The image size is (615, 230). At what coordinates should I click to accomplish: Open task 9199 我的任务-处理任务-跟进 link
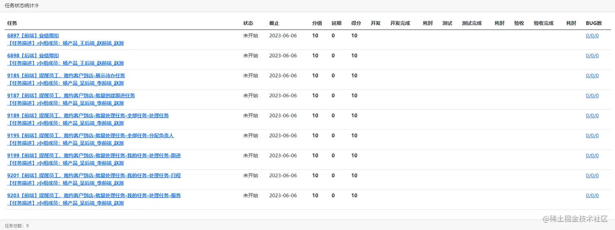(x=94, y=156)
